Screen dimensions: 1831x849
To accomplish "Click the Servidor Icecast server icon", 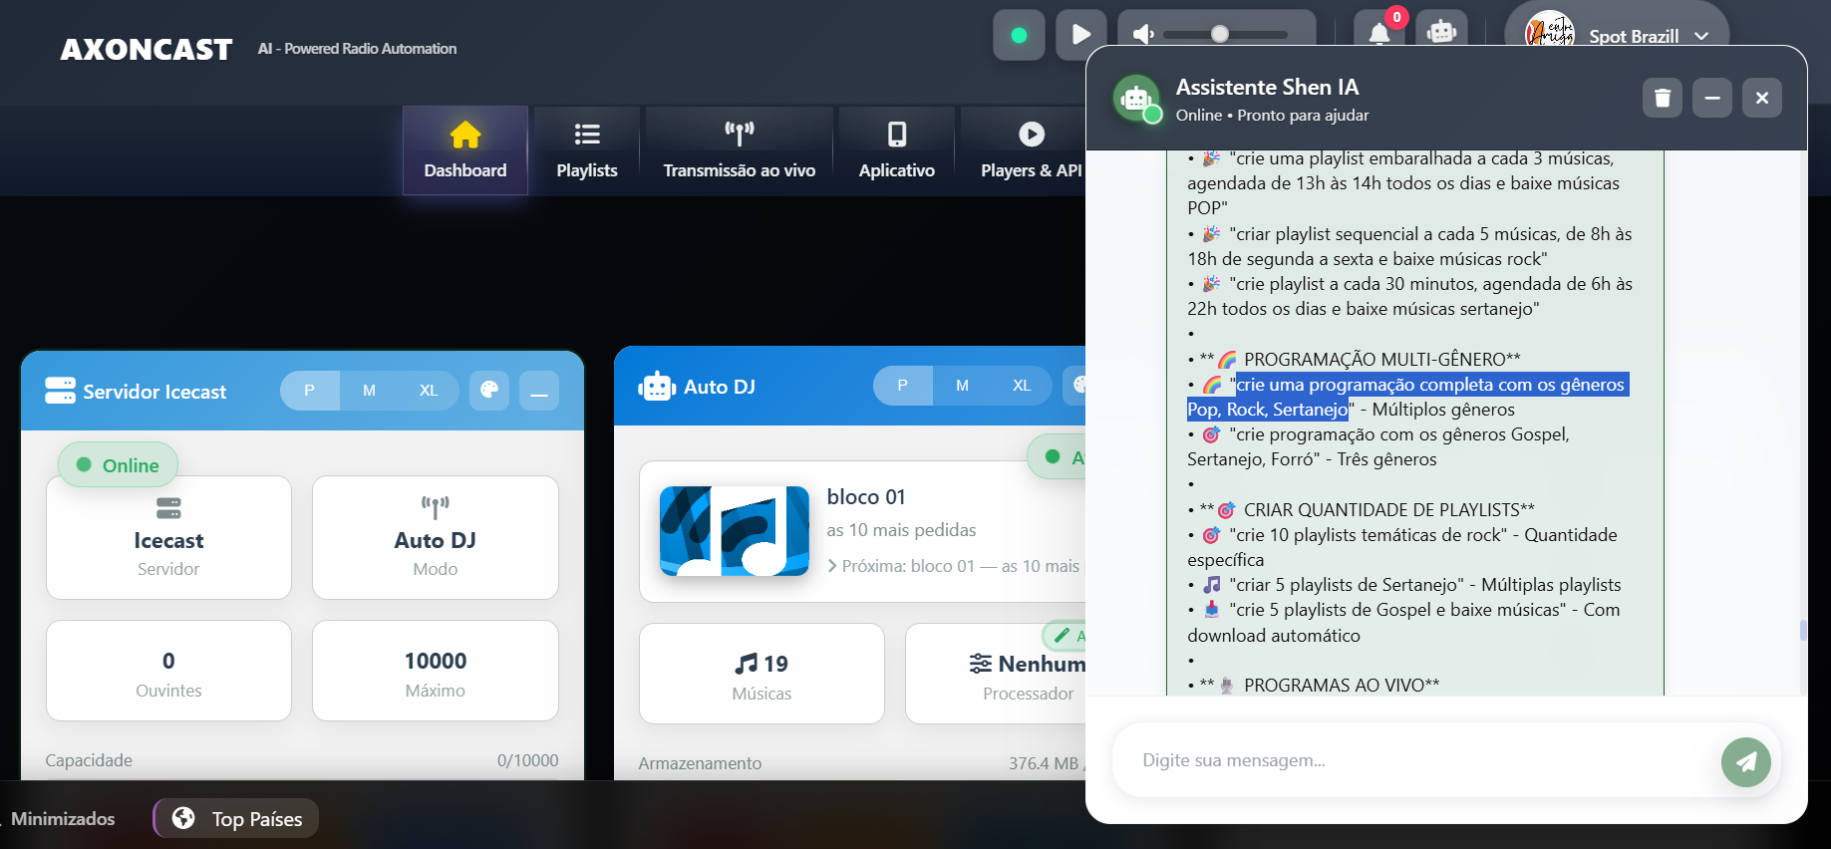I will pos(60,391).
